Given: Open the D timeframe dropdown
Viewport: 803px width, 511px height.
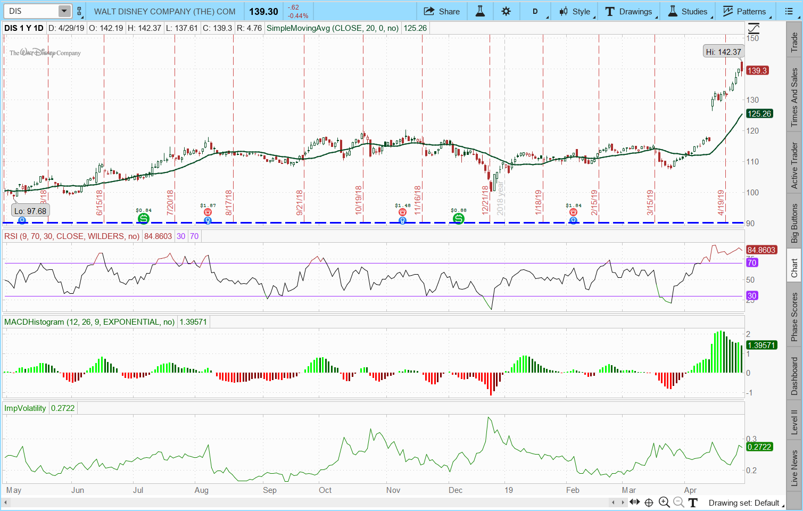Looking at the screenshot, I should point(535,11).
